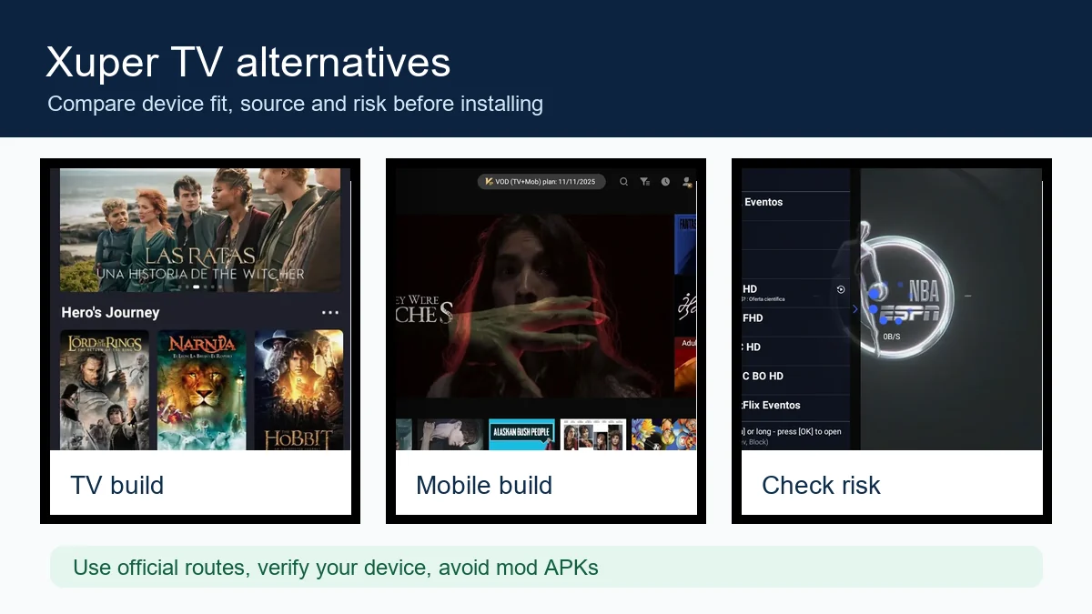Click the Oferta científica program subtitle
The width and height of the screenshot is (1092, 614).
[767, 298]
